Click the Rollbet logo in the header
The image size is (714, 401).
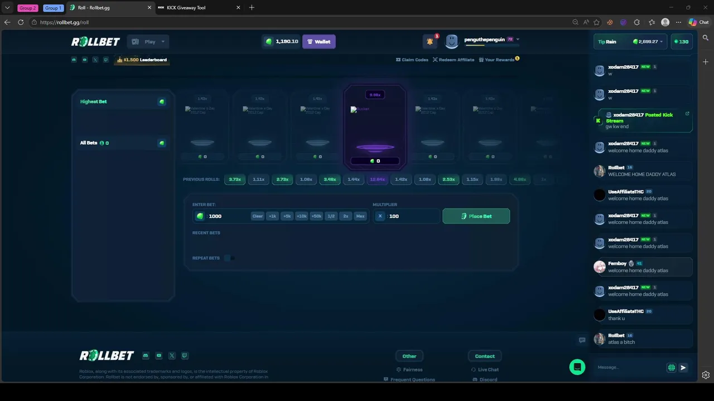(95, 42)
